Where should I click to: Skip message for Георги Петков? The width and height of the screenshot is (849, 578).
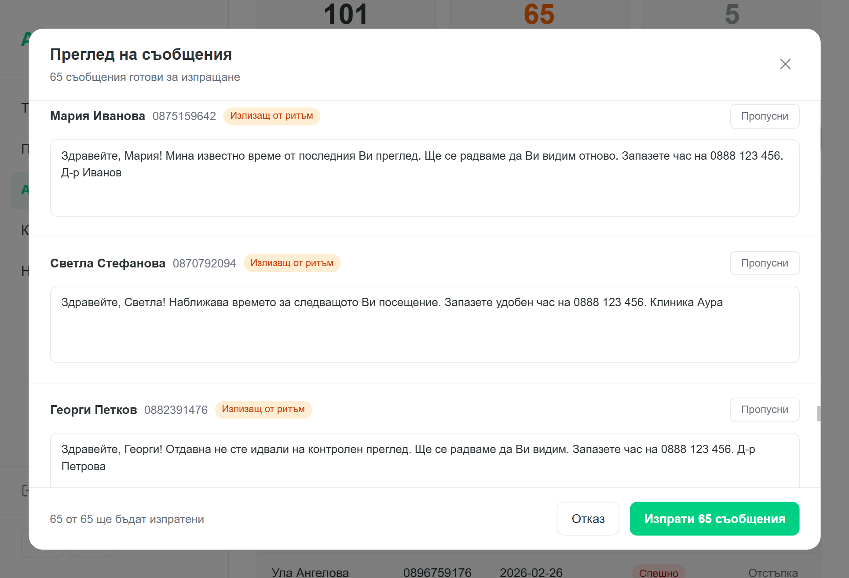(765, 410)
